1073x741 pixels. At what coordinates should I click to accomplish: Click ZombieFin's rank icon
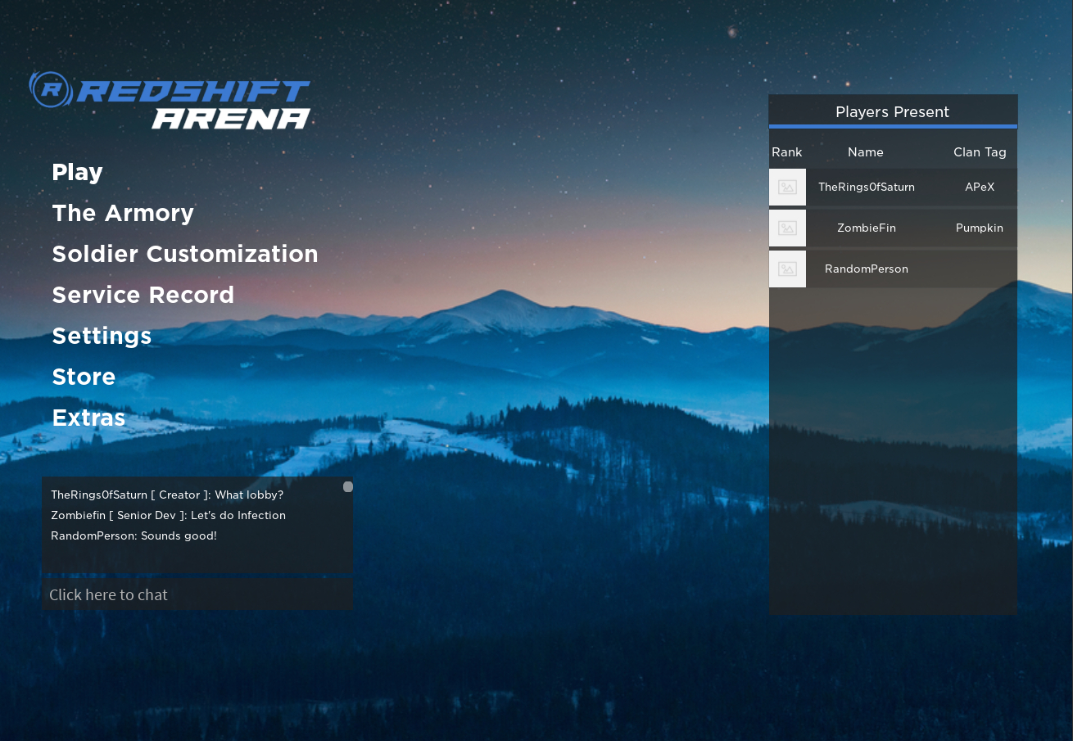click(787, 228)
